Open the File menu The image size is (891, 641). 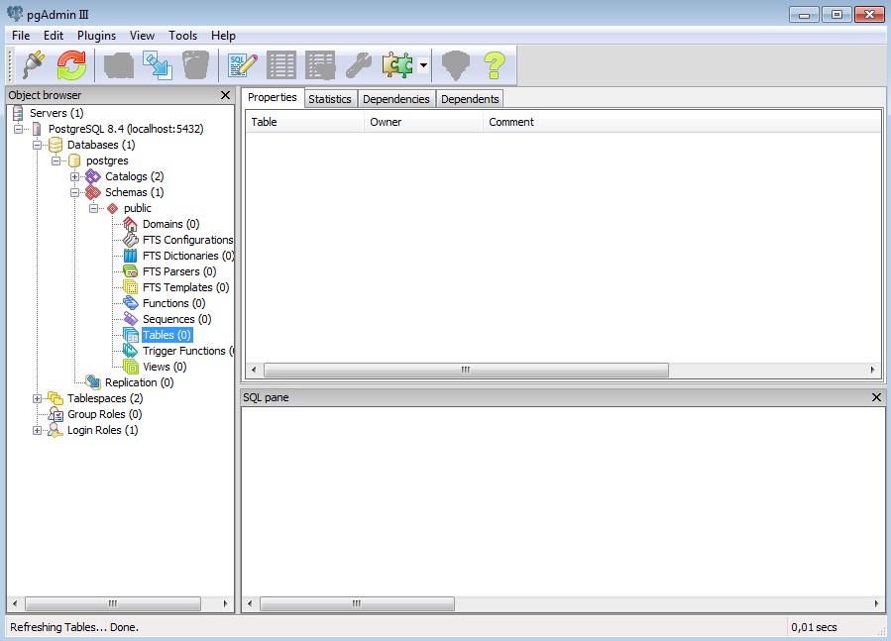[21, 36]
